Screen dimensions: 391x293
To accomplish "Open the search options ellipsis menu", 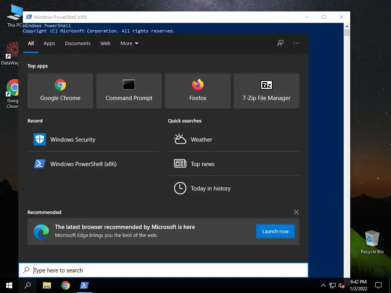I will (x=296, y=43).
